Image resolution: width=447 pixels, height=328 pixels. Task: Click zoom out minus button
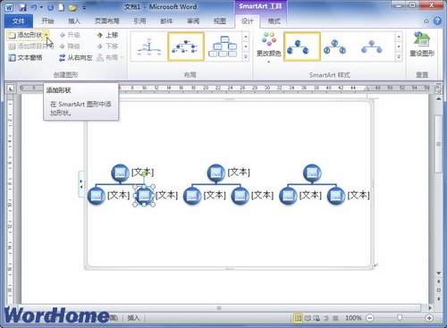click(x=370, y=318)
